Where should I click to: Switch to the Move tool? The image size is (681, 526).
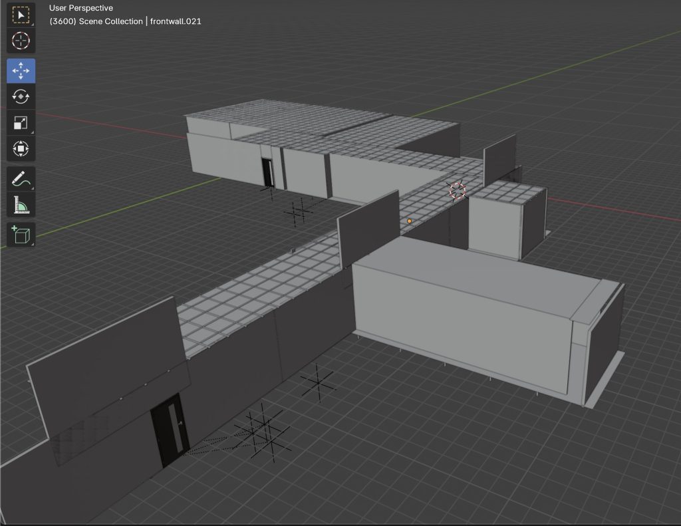pos(21,71)
